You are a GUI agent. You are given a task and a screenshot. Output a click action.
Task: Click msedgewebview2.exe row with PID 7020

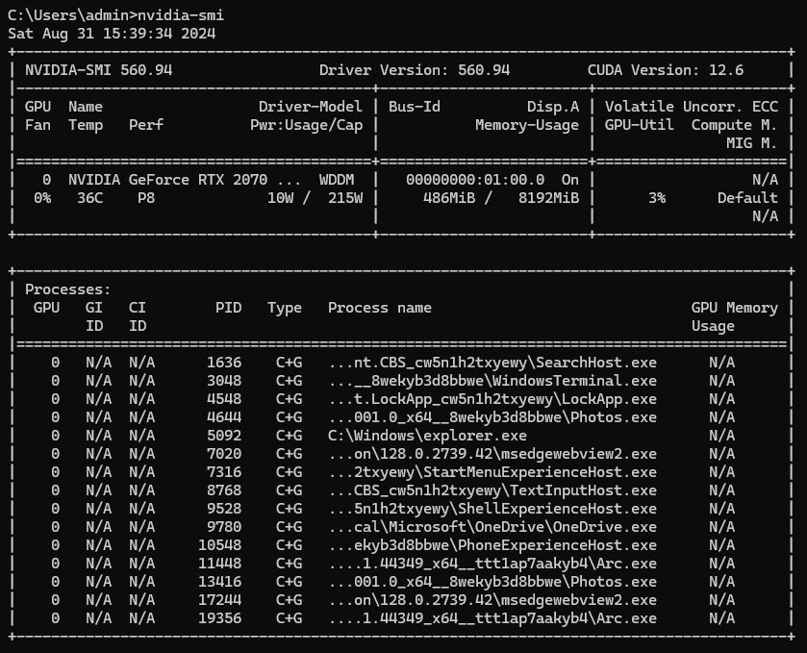click(401, 454)
